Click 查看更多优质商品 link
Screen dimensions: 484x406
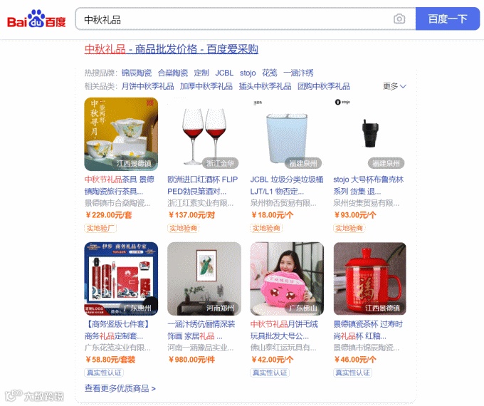pos(120,388)
